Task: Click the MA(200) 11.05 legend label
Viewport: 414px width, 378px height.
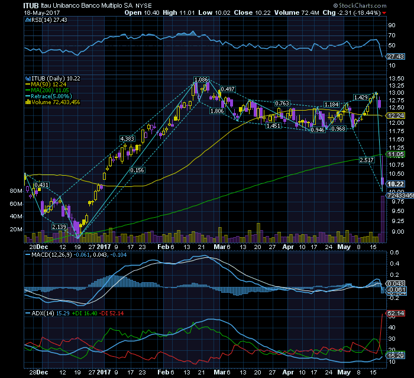Action: (50, 91)
